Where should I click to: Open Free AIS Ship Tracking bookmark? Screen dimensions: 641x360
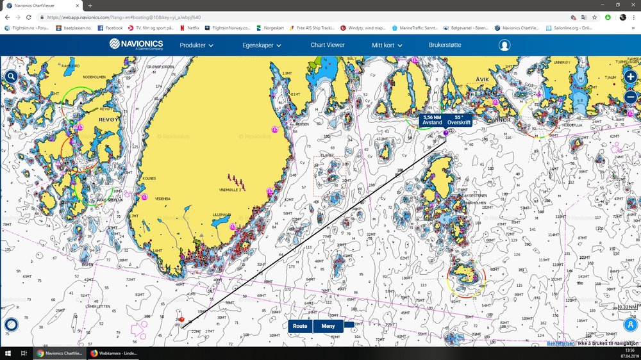(x=312, y=28)
